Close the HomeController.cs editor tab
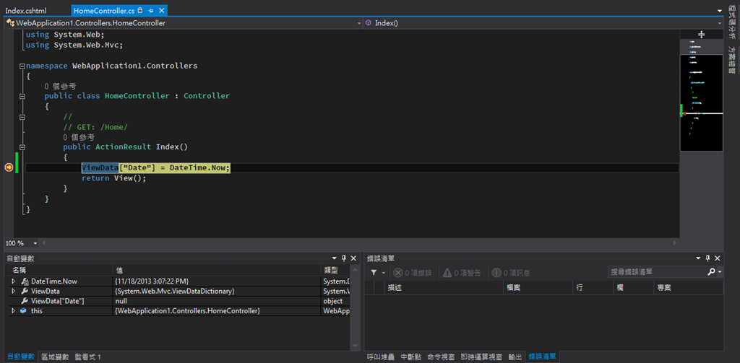This screenshot has width=740, height=363. tap(161, 10)
